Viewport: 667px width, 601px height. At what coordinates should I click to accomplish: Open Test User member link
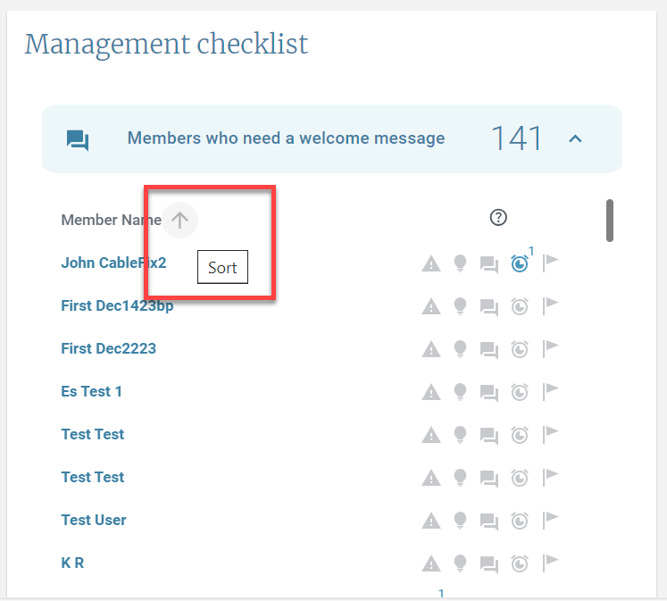point(94,520)
